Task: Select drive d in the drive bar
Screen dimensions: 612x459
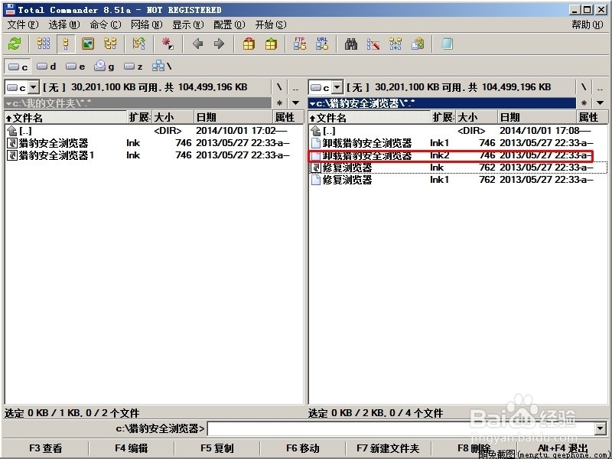Action: click(x=47, y=67)
